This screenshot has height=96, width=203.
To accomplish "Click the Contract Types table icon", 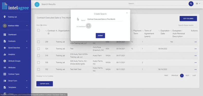I will click(x=5, y=74).
